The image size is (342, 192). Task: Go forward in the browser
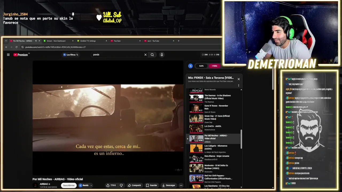11,47
